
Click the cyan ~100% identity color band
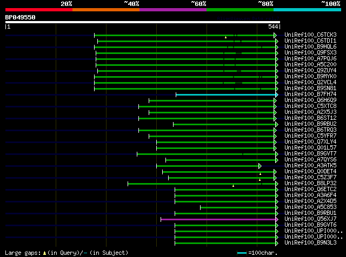click(307, 10)
